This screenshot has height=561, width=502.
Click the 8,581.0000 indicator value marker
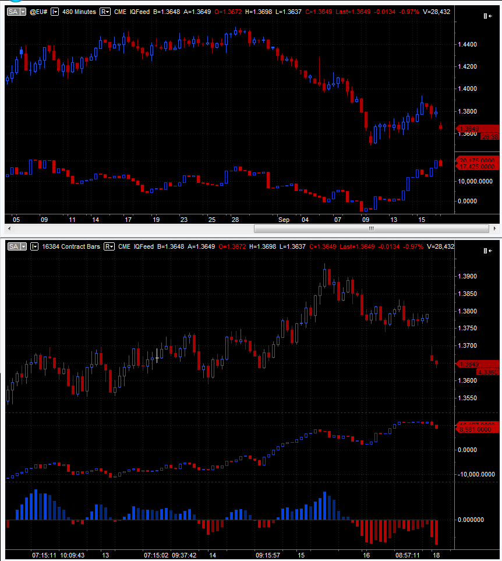pyautogui.click(x=477, y=429)
